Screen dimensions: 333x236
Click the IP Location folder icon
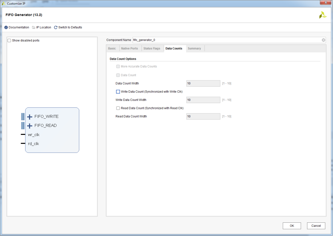[x=34, y=27]
